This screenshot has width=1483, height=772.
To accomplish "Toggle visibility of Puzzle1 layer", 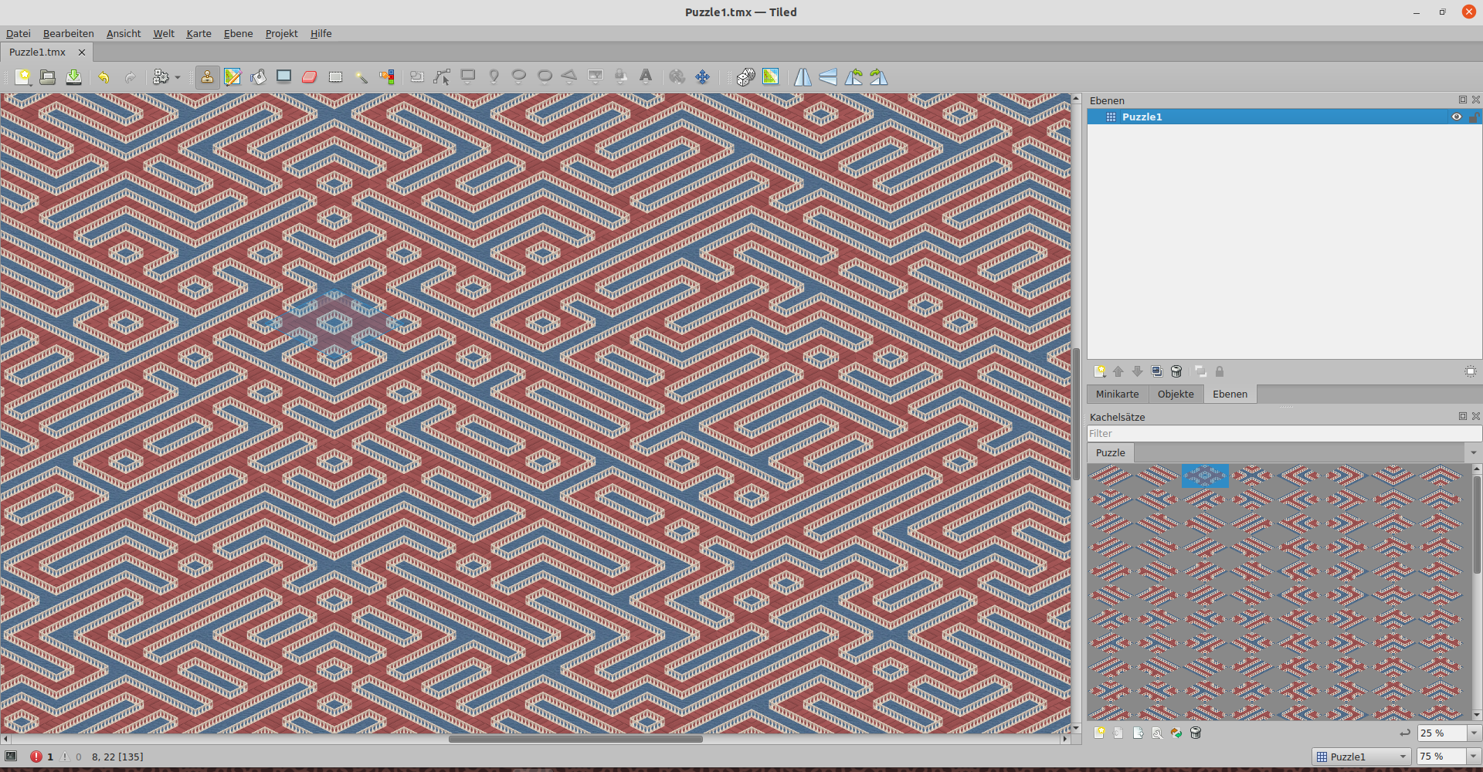I will [x=1456, y=117].
